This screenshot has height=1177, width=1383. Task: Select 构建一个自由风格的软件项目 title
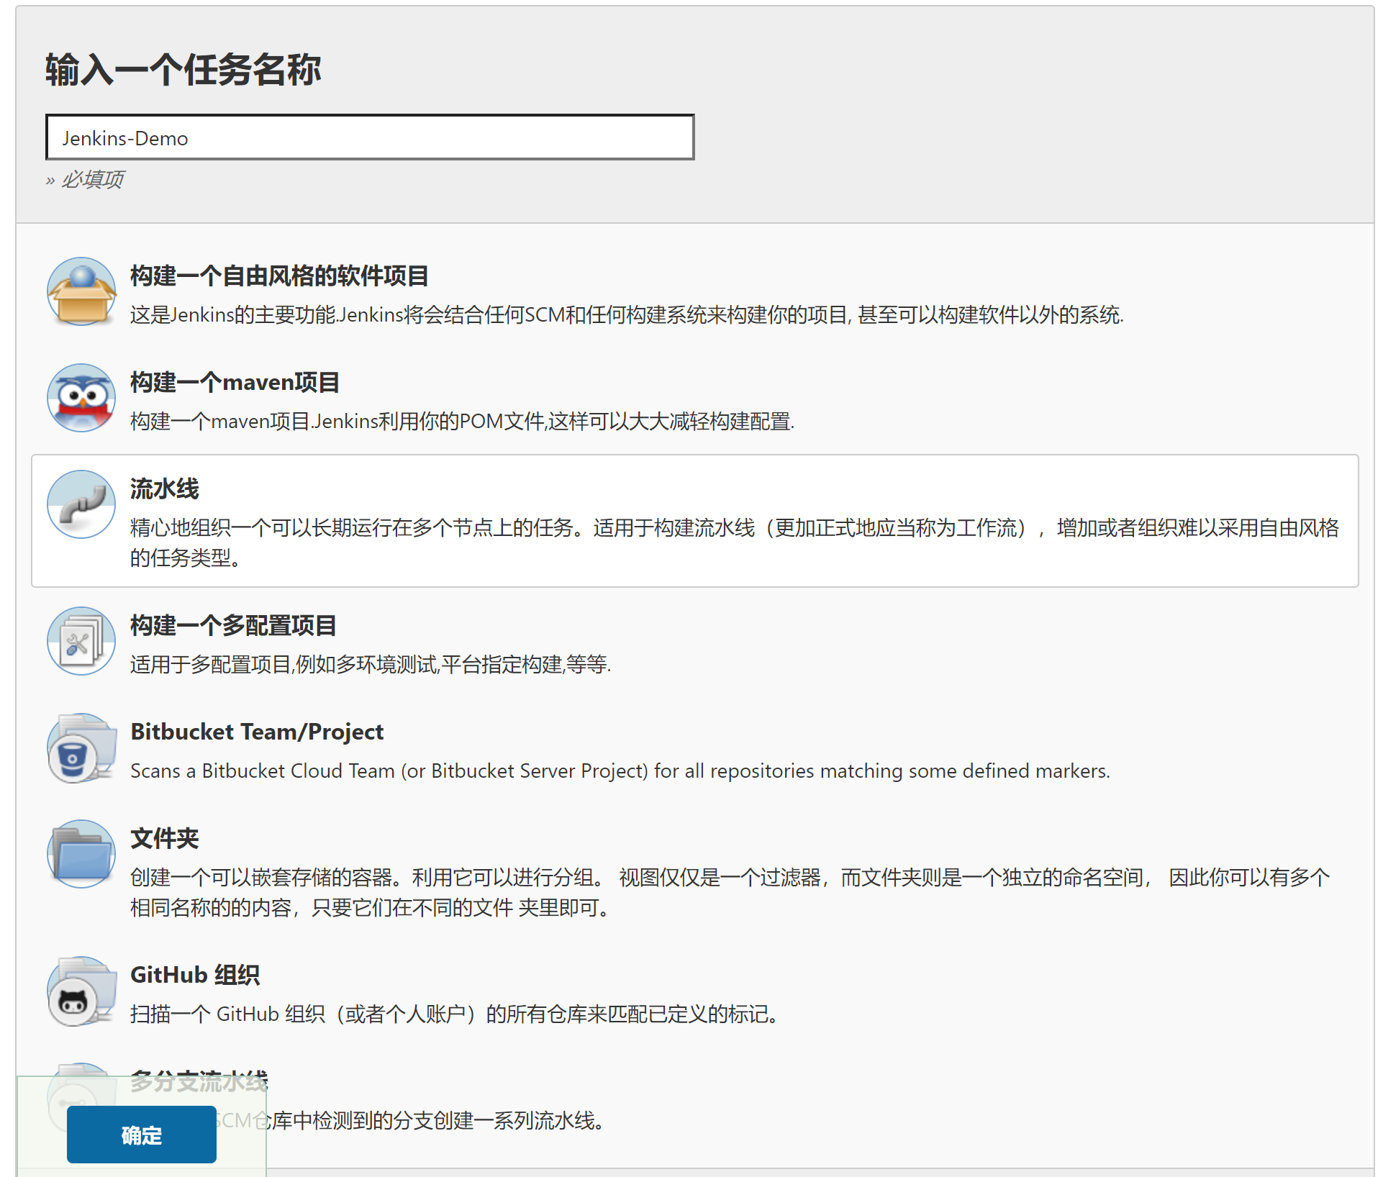279,276
